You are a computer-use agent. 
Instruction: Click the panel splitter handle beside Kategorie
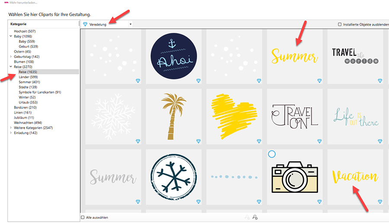click(79, 24)
